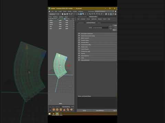Click the polygon cylinder shelf icon

61,110
